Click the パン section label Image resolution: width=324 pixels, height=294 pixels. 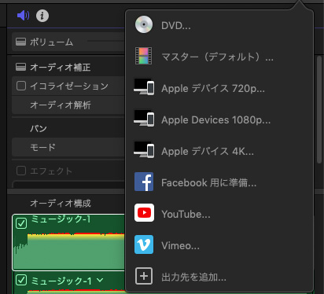(39, 128)
